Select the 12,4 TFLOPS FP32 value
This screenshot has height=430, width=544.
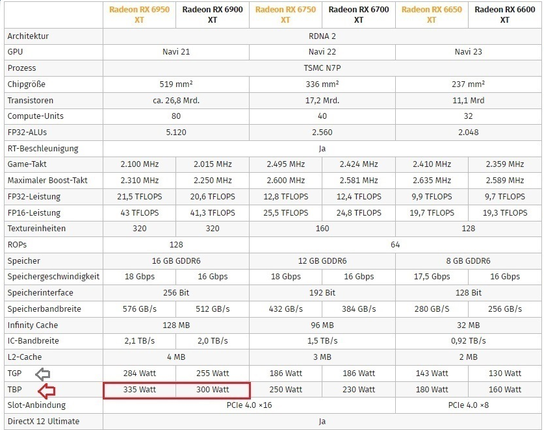[359, 197]
